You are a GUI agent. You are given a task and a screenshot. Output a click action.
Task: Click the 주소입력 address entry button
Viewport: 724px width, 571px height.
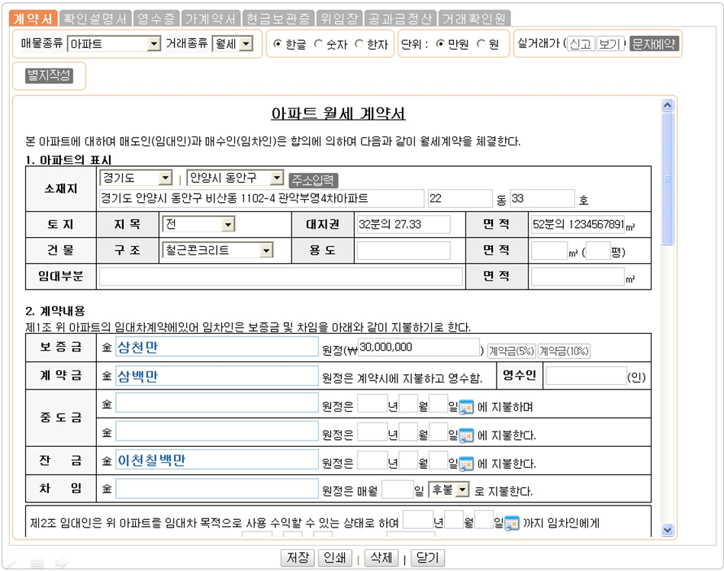coord(313,180)
